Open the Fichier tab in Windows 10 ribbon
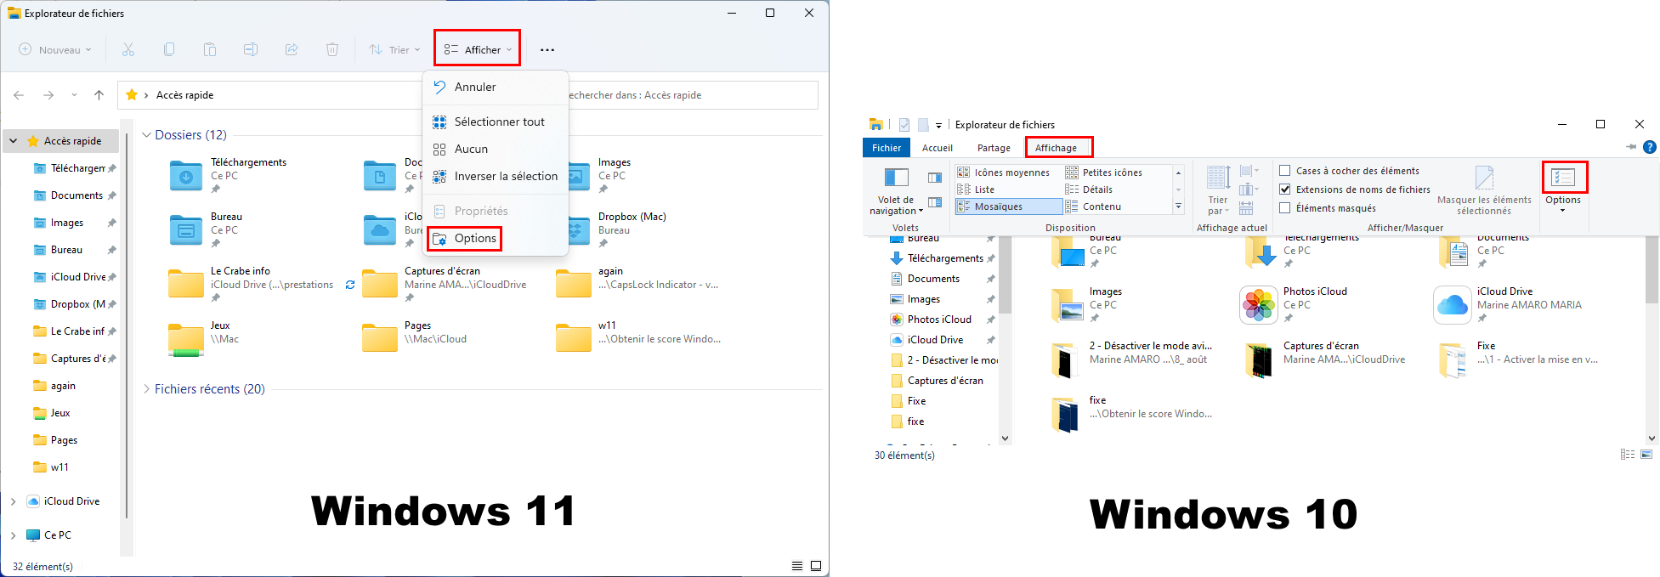Viewport: 1660px width, 577px height. pyautogui.click(x=887, y=147)
